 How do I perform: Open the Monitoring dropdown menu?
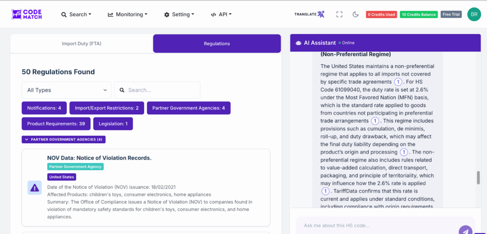(x=127, y=14)
